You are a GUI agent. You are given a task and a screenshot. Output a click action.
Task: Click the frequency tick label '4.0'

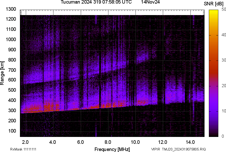coord(53,142)
